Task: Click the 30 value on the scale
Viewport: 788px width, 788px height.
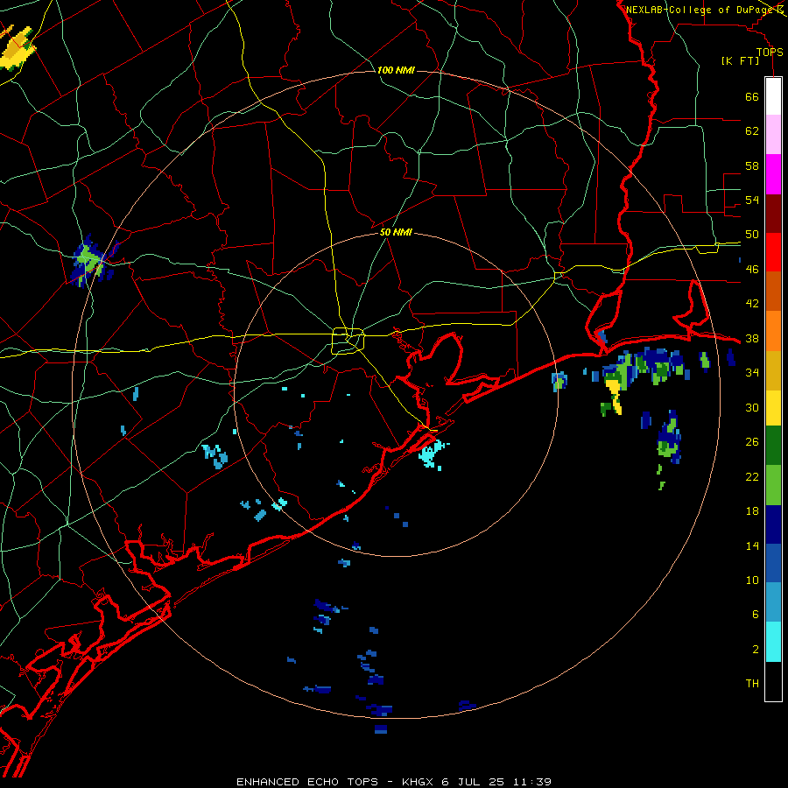Action: point(752,407)
